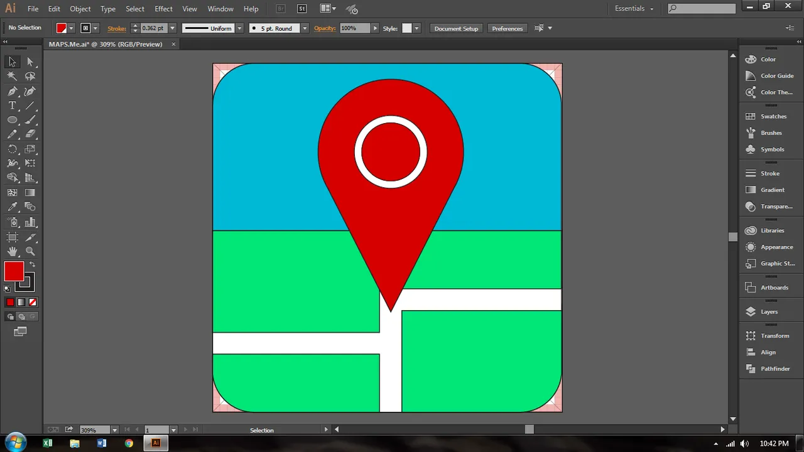The height and width of the screenshot is (452, 804).
Task: Select the Type tool
Action: point(12,105)
